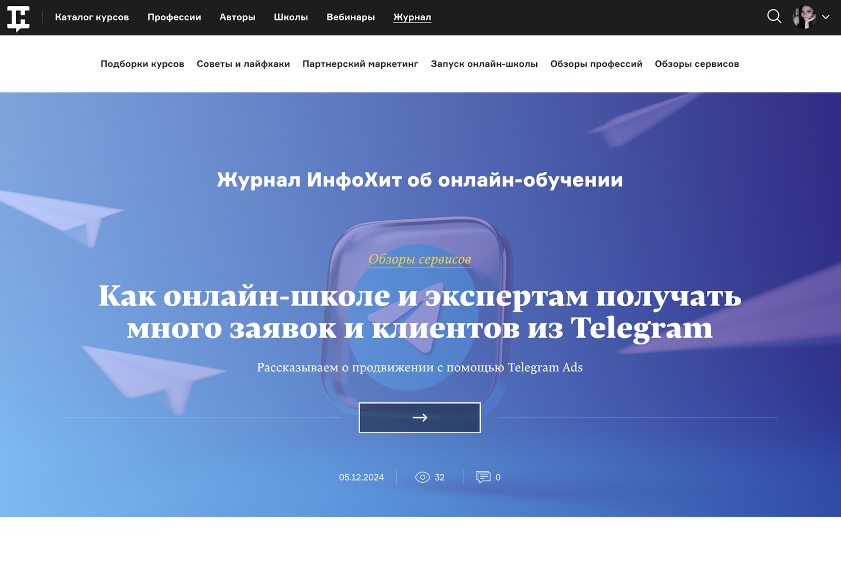Click the date 05.12.2024
The image size is (841, 561).
[361, 477]
